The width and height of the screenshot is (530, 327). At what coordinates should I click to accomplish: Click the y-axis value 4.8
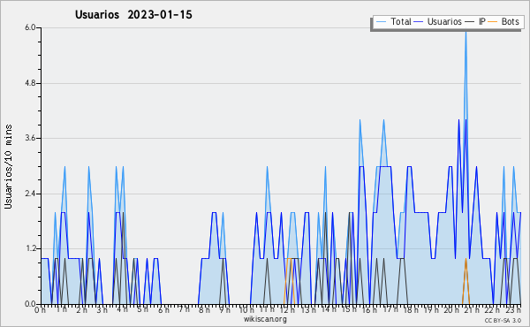[x=30, y=83]
